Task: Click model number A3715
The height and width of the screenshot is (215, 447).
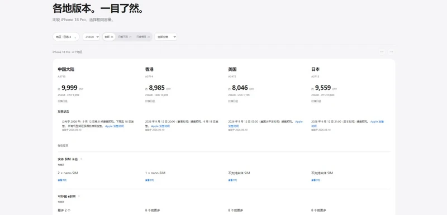Action: (x=61, y=77)
